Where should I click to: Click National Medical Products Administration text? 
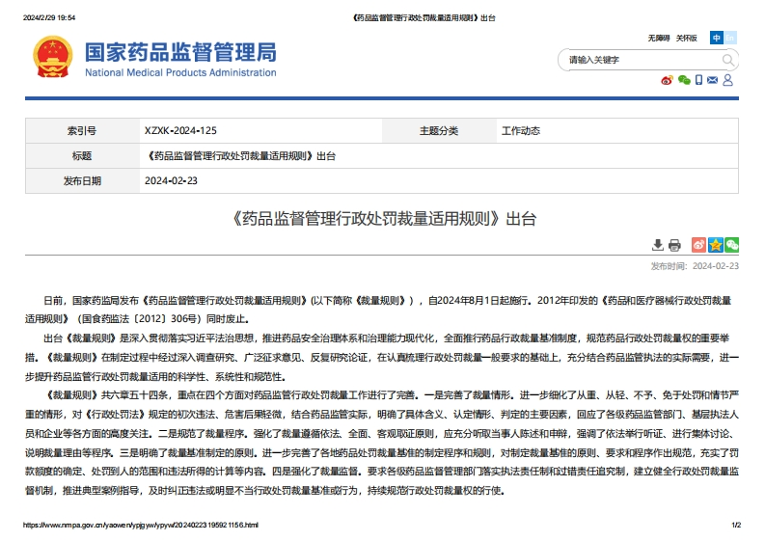coord(180,72)
